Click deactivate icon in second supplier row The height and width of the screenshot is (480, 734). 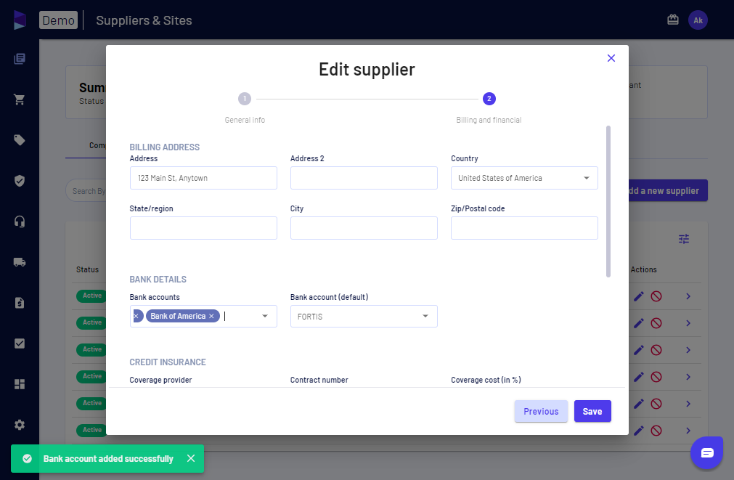[656, 323]
